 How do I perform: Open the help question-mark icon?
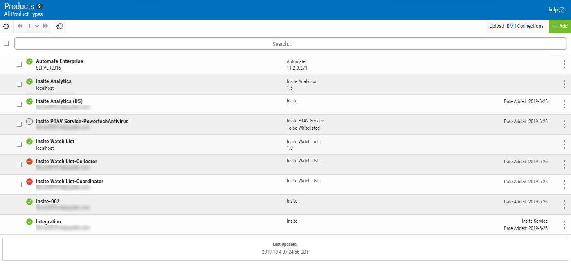click(562, 10)
